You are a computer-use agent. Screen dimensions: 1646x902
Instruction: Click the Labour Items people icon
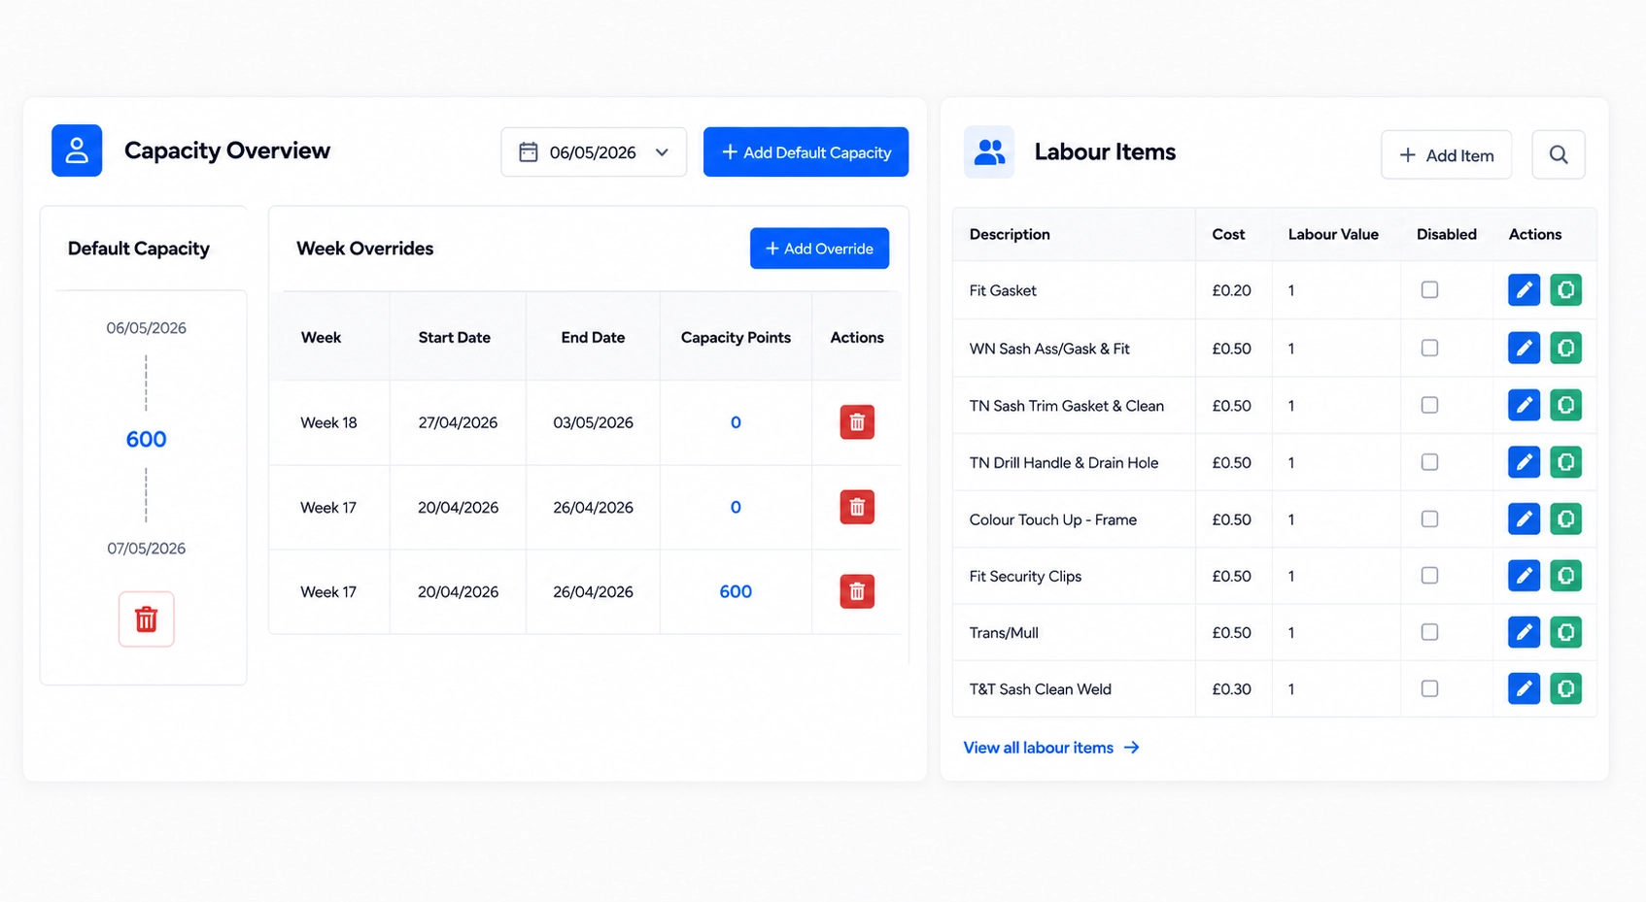click(x=989, y=151)
